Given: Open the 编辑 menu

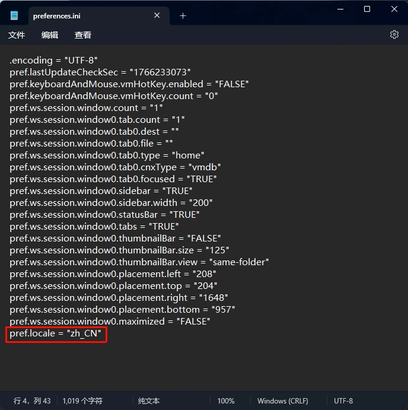Looking at the screenshot, I should coord(50,35).
